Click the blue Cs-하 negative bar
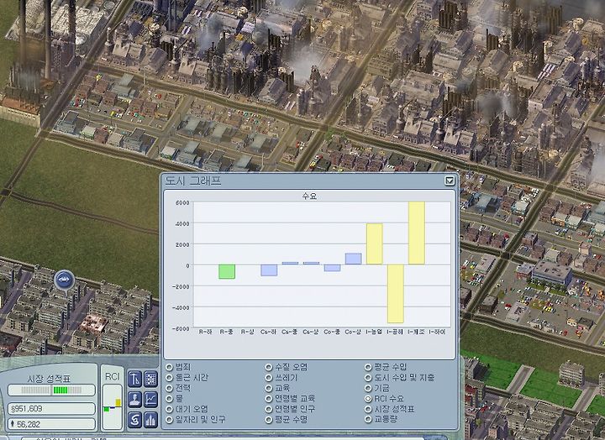Viewport: 605px width, 440px height. (x=269, y=270)
